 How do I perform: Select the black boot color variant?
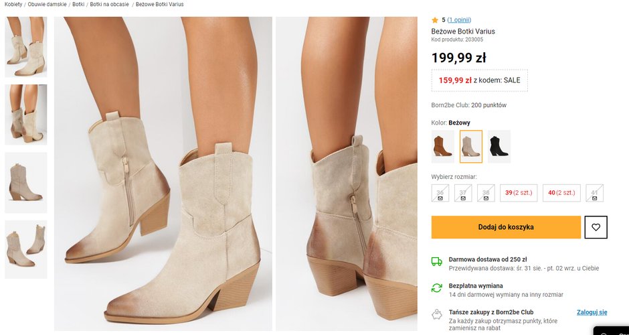tap(499, 147)
